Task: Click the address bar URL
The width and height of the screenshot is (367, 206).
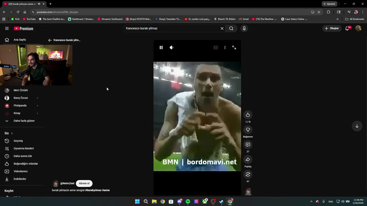Action: click(57, 12)
